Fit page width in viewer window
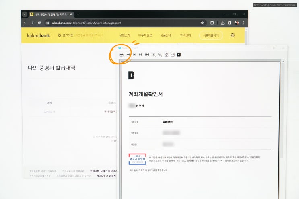299x199 pixels. pyautogui.click(x=173, y=55)
